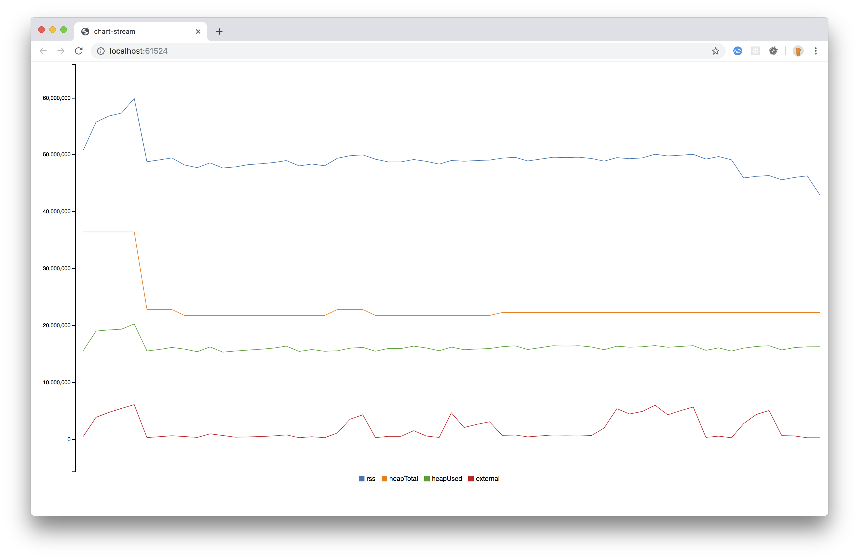Image resolution: width=859 pixels, height=560 pixels.
Task: Click the red external legend swatch
Action: point(471,479)
